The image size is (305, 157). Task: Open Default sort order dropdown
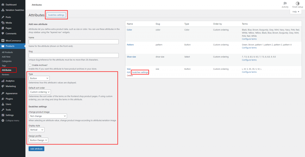(x=40, y=92)
